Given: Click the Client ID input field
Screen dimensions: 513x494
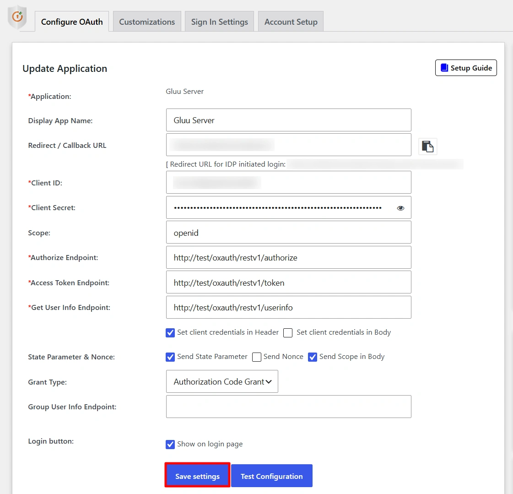Looking at the screenshot, I should click(x=289, y=182).
